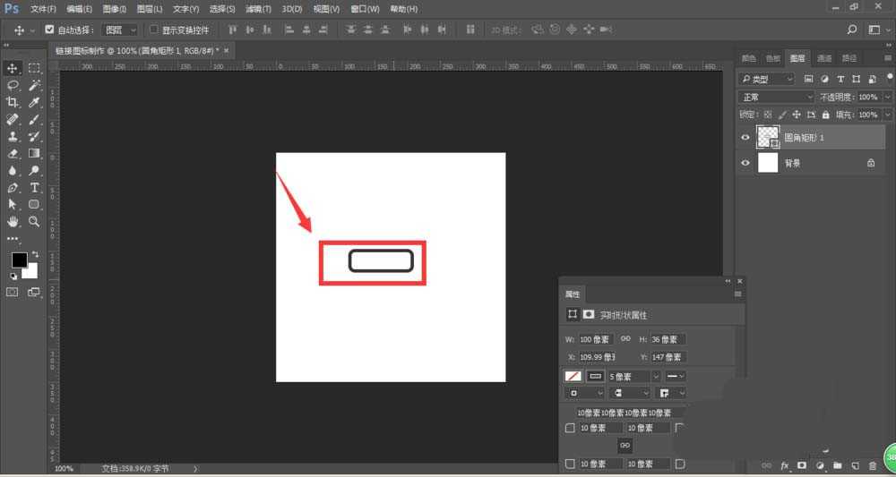The height and width of the screenshot is (477, 896).
Task: Click the layer style fx icon
Action: pyautogui.click(x=785, y=465)
